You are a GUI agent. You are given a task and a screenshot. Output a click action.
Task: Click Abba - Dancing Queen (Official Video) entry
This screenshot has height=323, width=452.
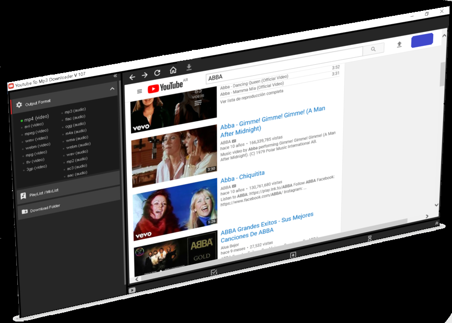coord(254,82)
